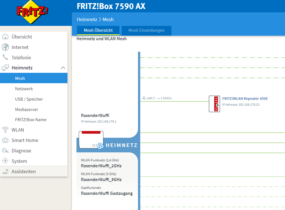Viewport: 285px width, 210px height.
Task: Click the Mesh symbol on router
Action: pos(101,146)
